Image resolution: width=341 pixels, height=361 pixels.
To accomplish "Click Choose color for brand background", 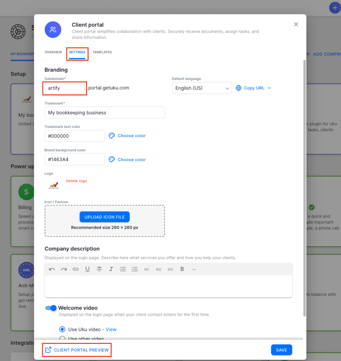I will pos(132,160).
